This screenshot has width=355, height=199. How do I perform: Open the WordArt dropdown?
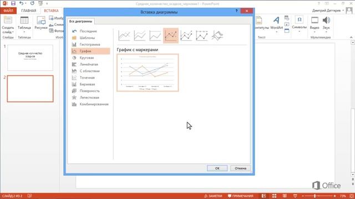[x=276, y=25]
